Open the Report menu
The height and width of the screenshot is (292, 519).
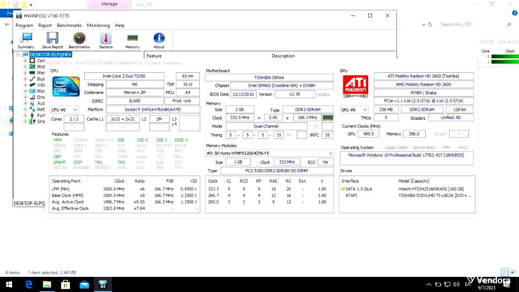45,26
